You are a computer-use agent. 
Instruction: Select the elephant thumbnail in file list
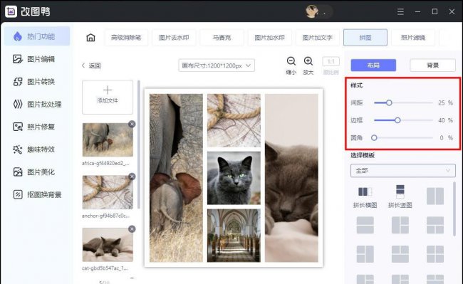pyautogui.click(x=108, y=140)
